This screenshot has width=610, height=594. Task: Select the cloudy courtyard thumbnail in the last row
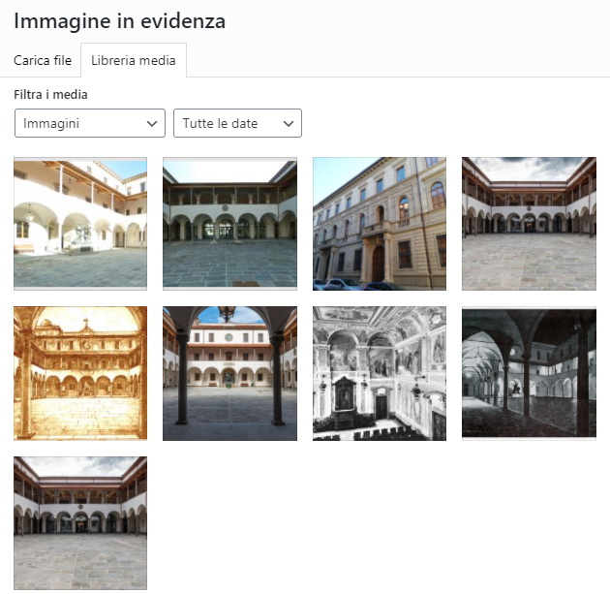pos(80,523)
